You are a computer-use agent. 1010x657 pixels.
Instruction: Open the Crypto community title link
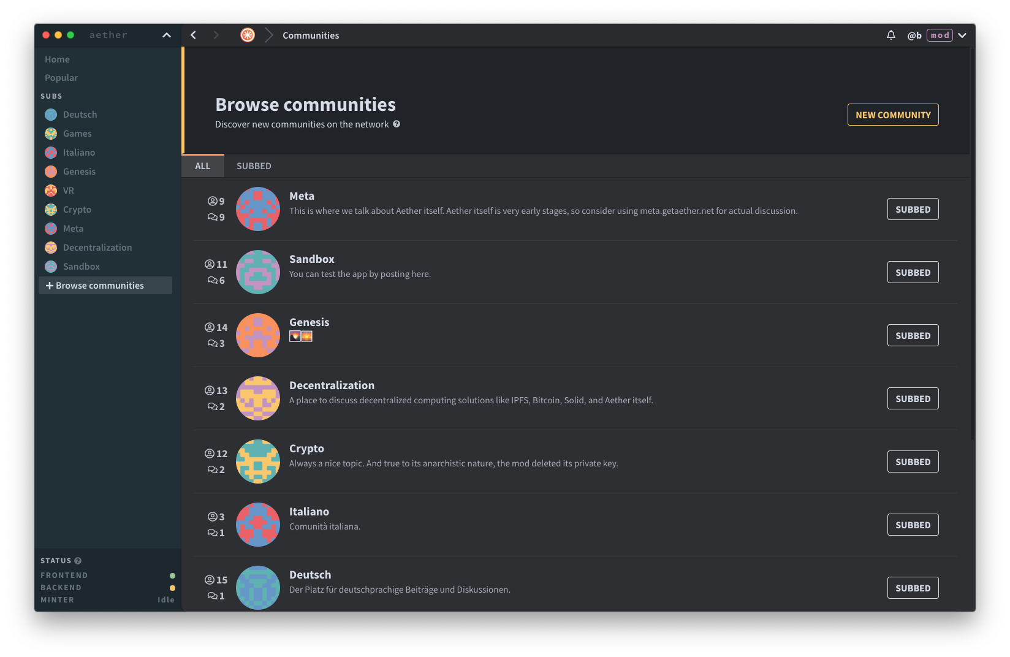(x=306, y=449)
